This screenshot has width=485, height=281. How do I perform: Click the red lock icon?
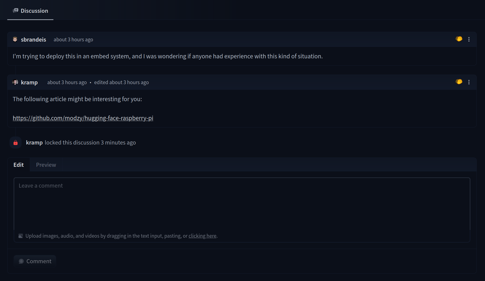16,143
